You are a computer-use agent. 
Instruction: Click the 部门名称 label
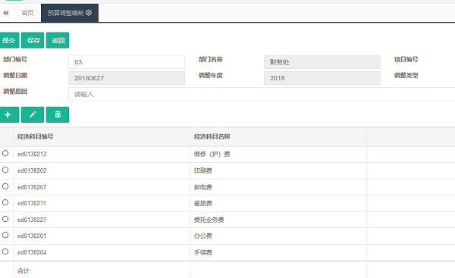pos(211,59)
